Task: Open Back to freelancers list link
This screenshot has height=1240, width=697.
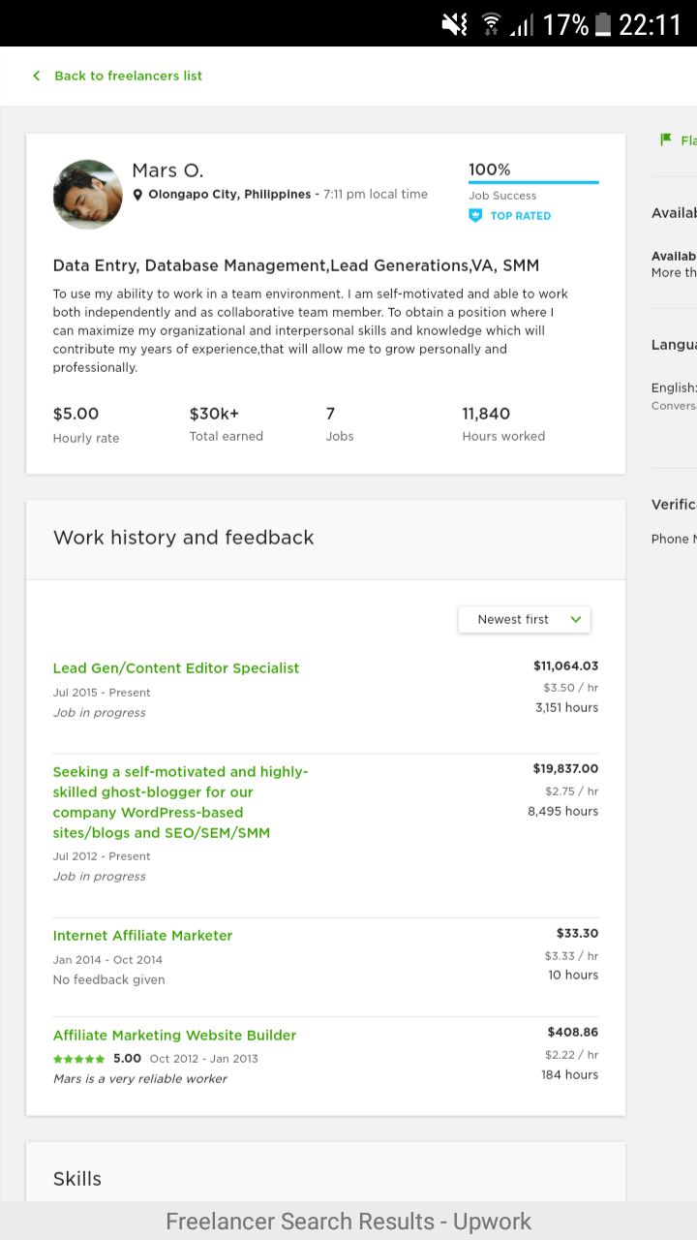Action: (128, 76)
